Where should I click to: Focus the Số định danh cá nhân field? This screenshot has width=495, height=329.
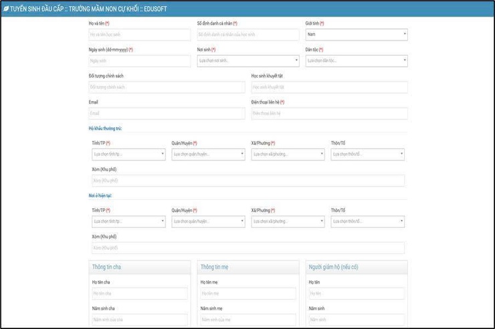[248, 35]
